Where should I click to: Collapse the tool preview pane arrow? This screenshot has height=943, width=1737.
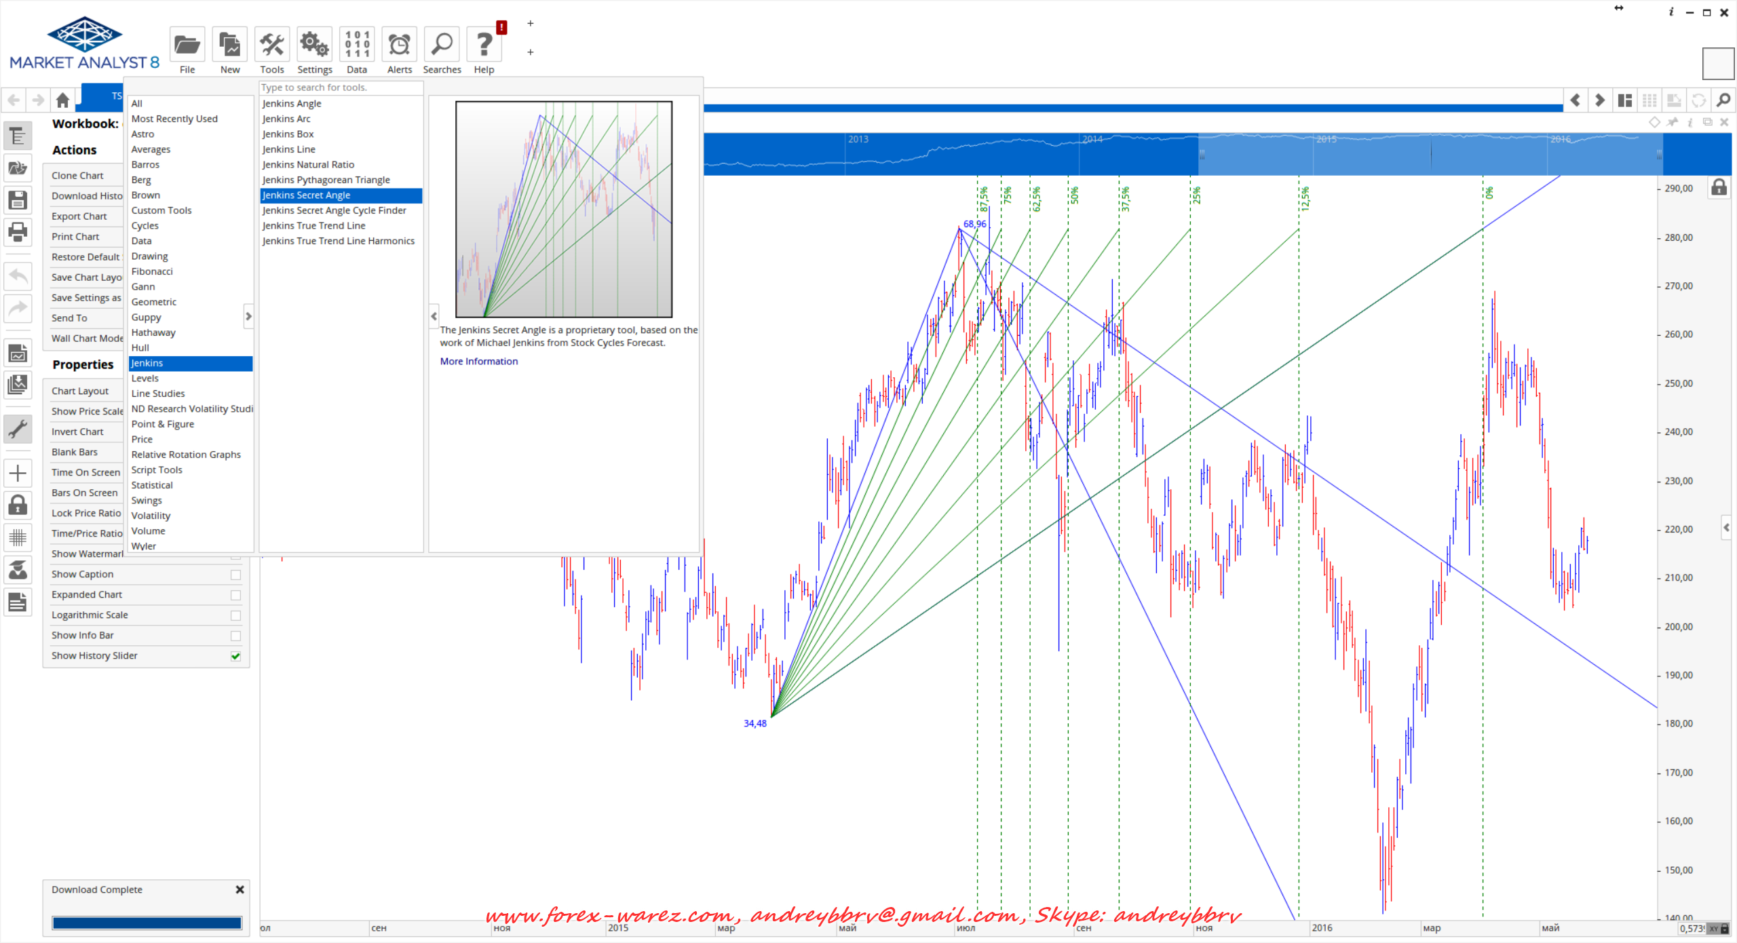[434, 316]
